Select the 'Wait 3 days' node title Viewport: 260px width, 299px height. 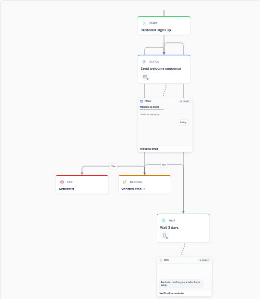[x=169, y=227]
